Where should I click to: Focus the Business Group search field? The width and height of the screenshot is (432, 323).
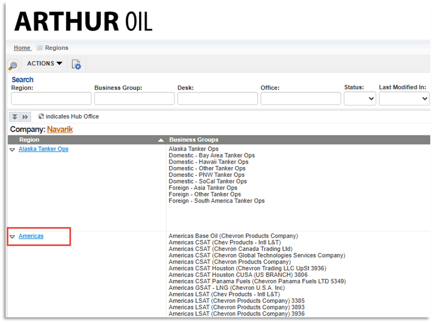[x=135, y=99]
